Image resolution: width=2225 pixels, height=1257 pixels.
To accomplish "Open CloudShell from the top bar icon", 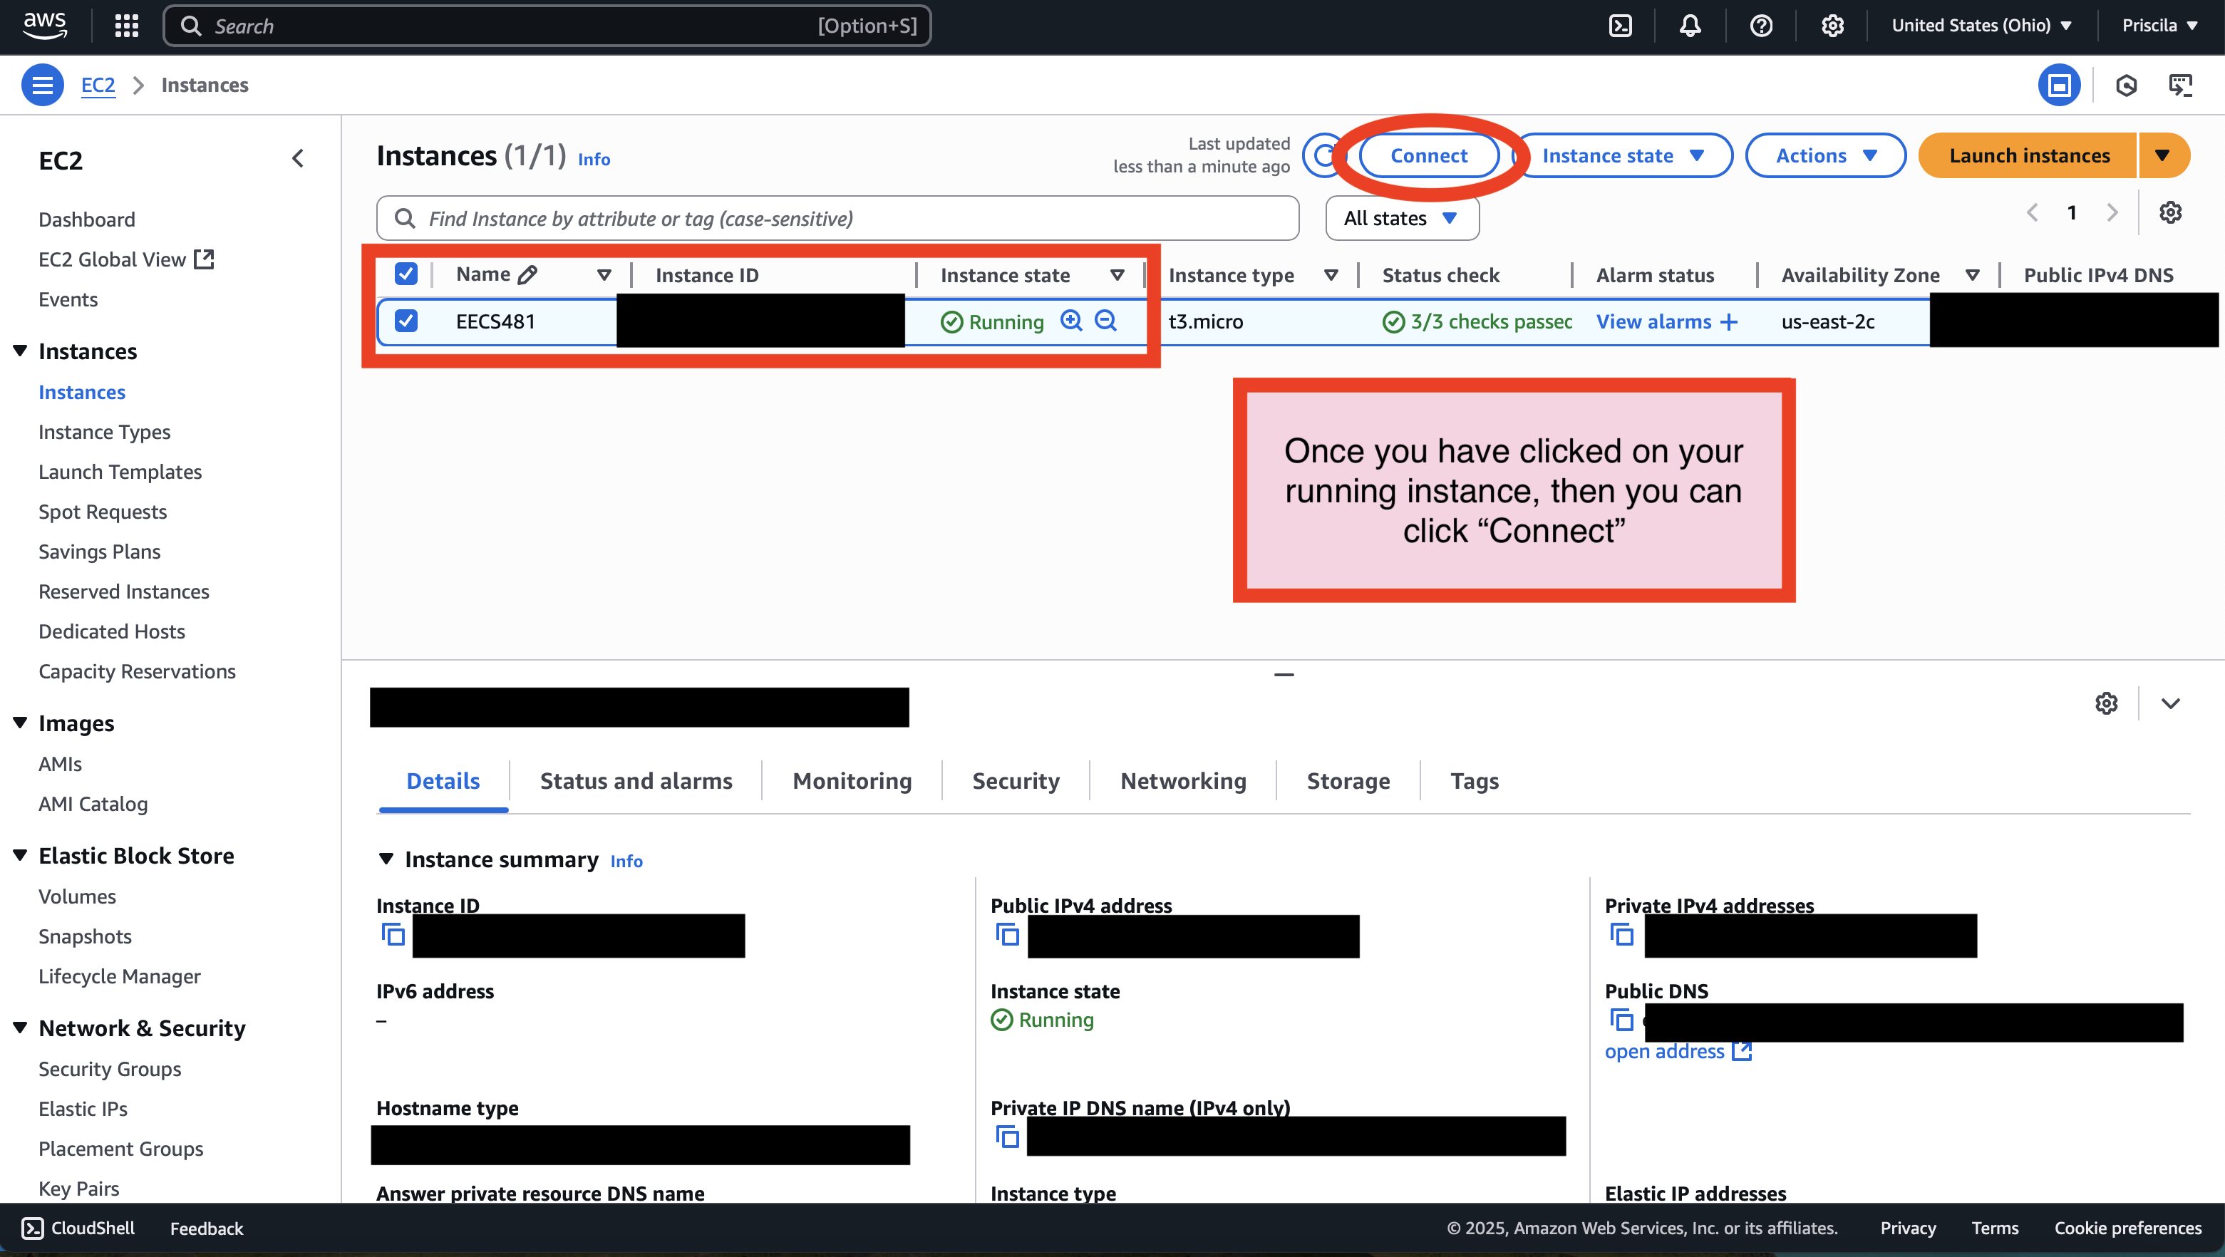I will (1621, 26).
